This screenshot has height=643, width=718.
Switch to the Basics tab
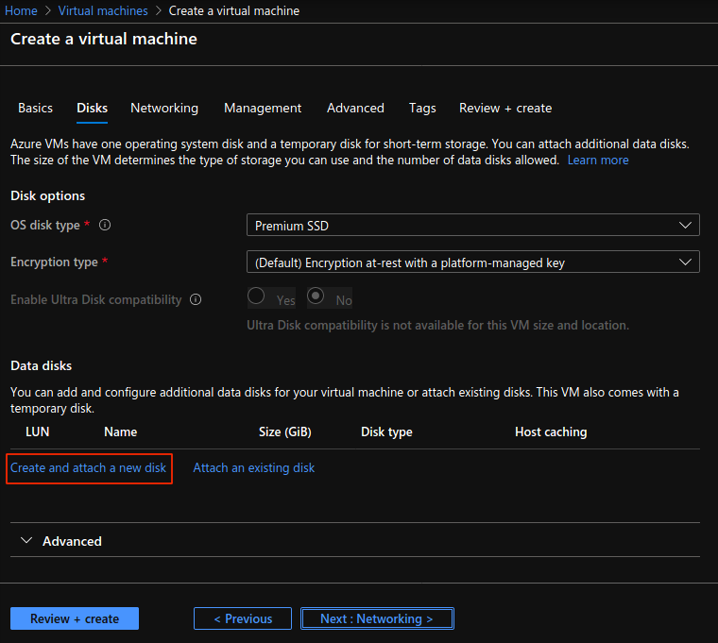tap(35, 108)
